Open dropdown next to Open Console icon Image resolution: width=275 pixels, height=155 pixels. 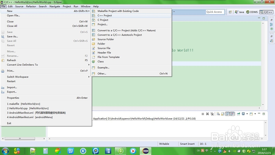pos(255,114)
